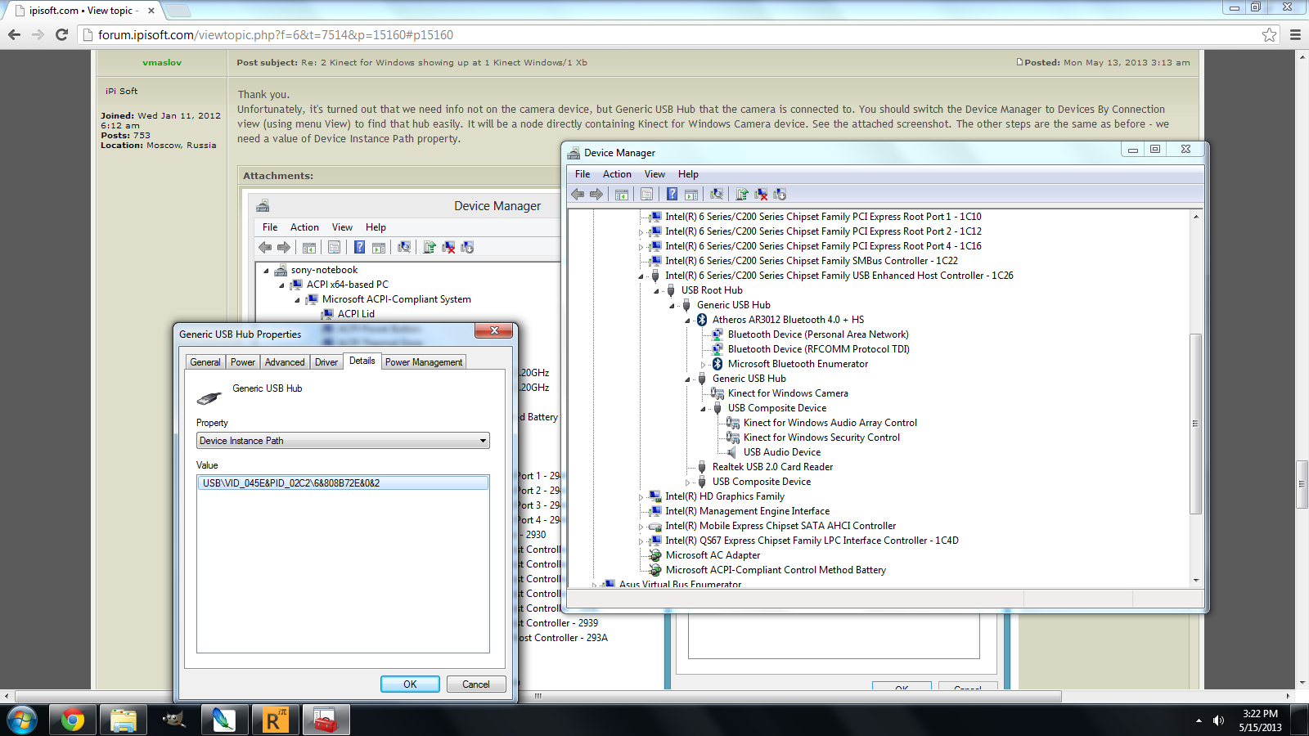Screen dimensions: 1309x736
Task: Select Kinect for Windows Security Control
Action: [x=821, y=438]
